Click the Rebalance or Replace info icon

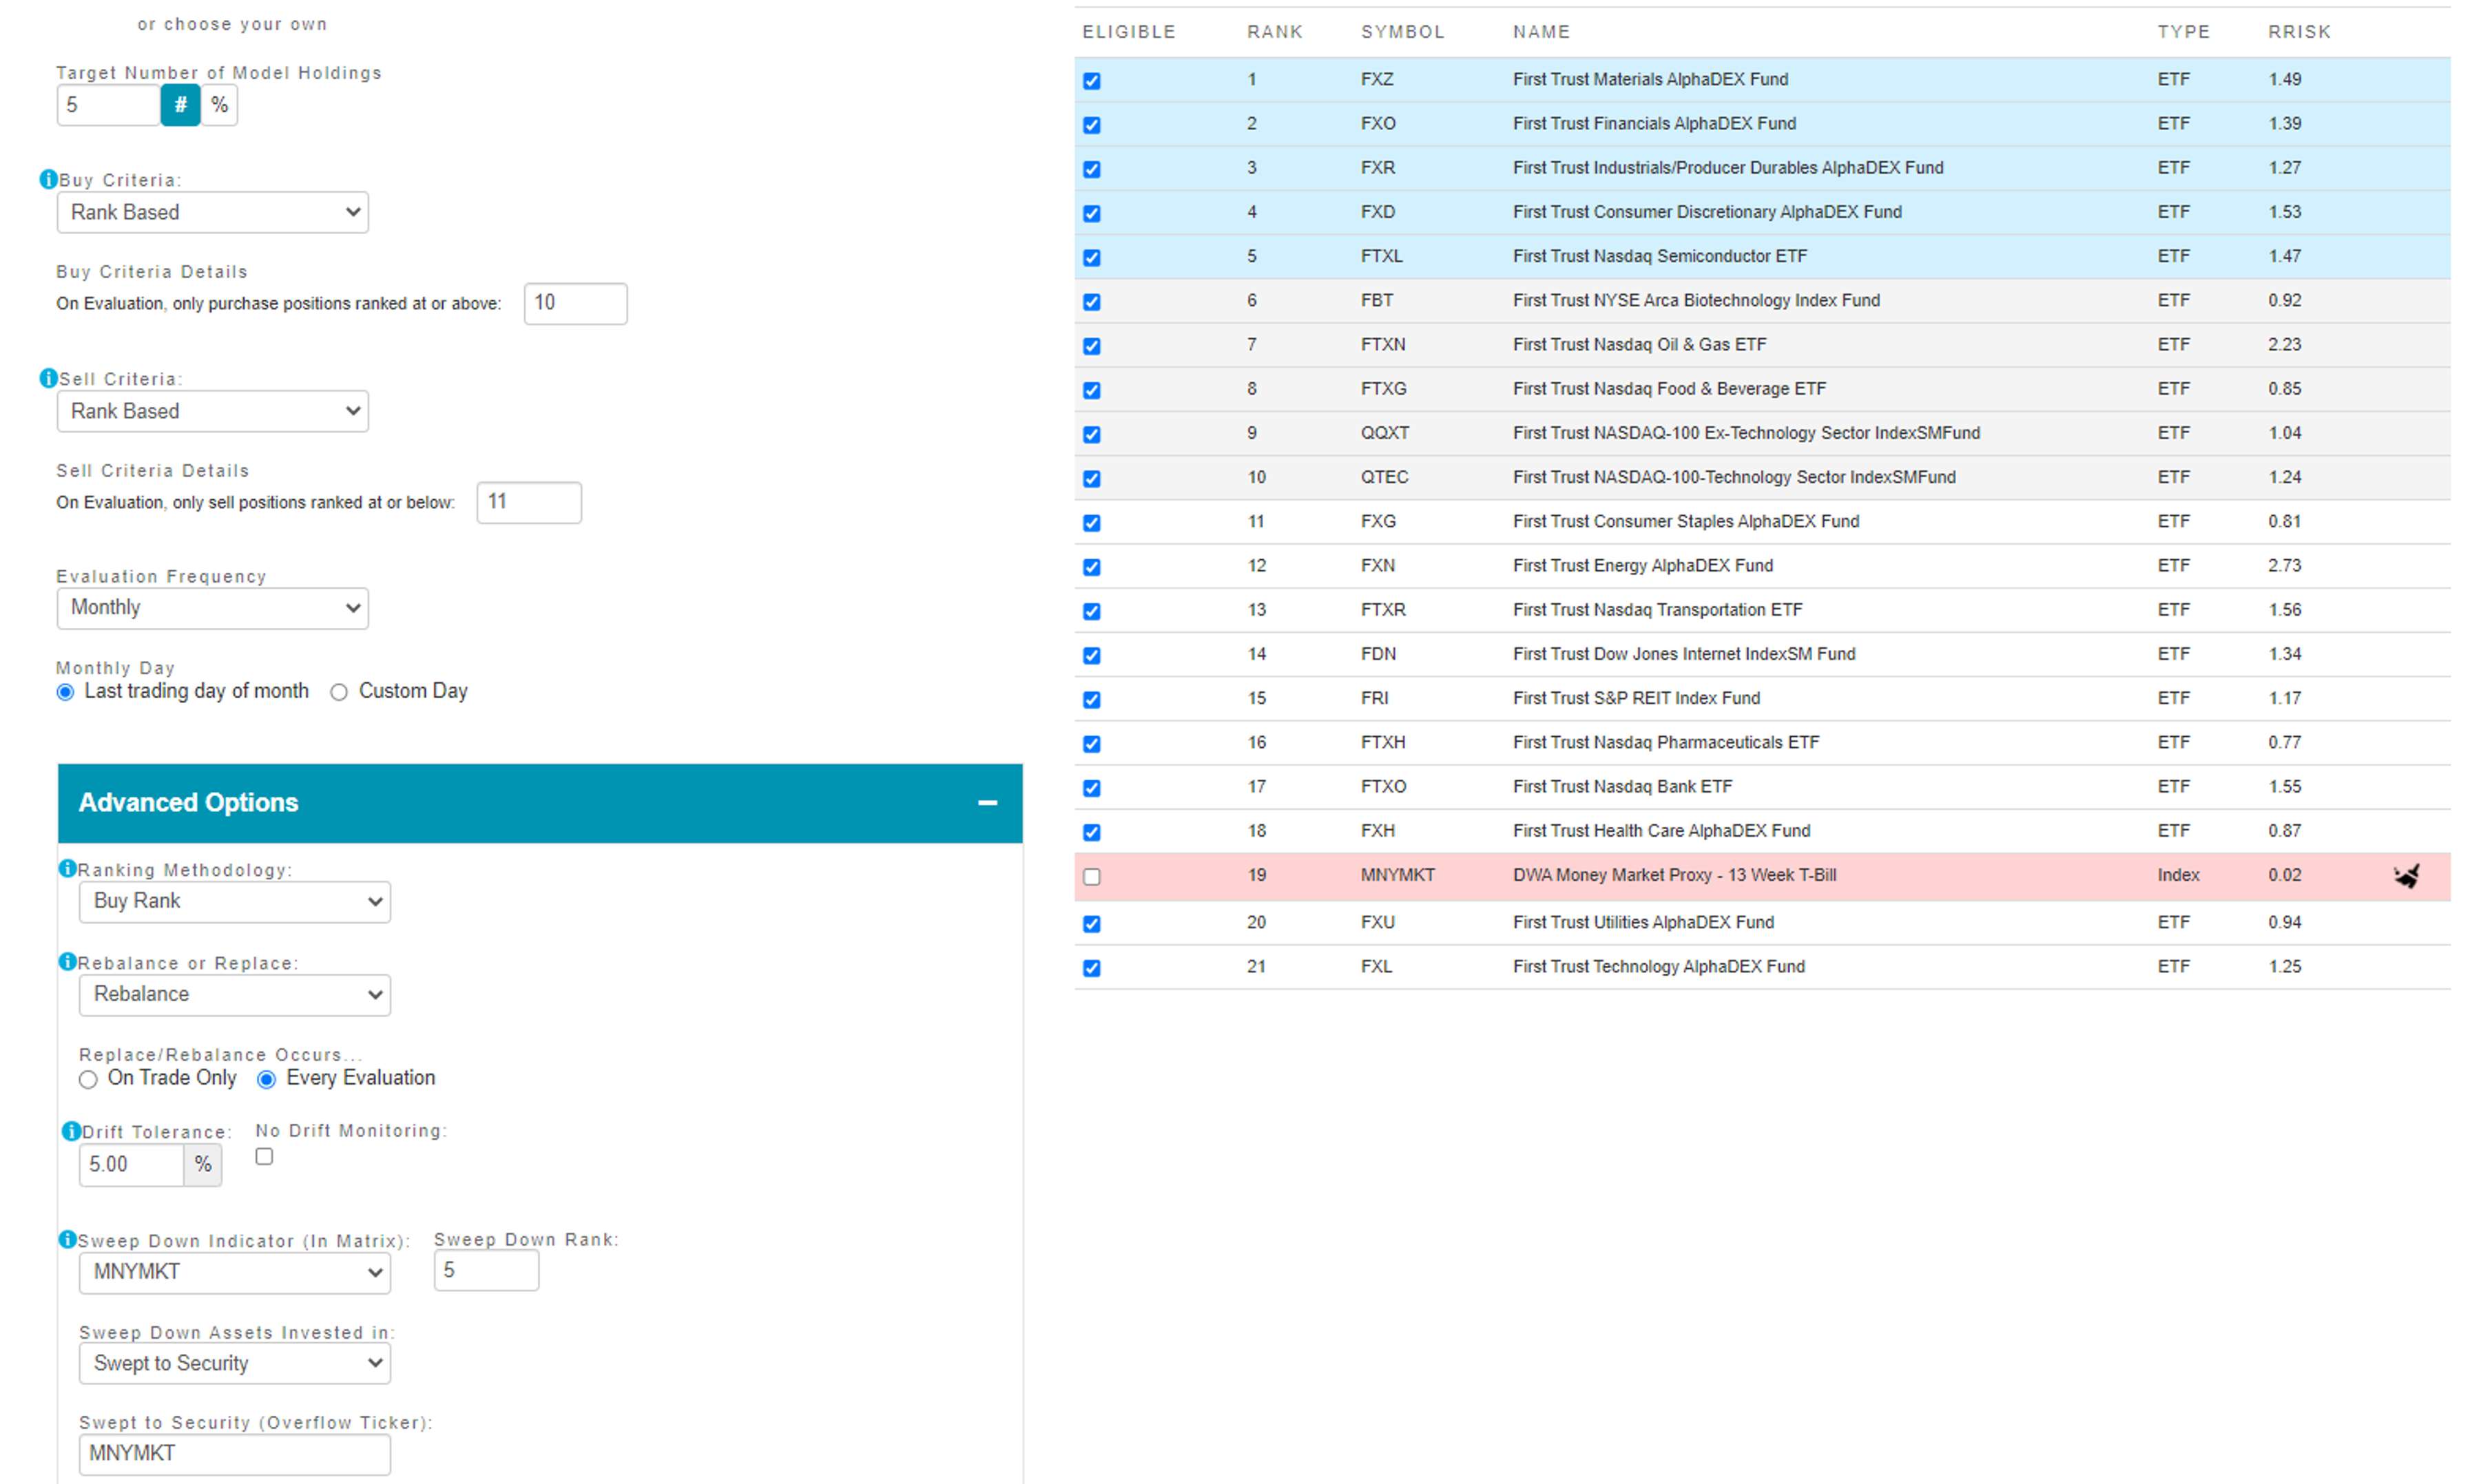click(x=68, y=961)
